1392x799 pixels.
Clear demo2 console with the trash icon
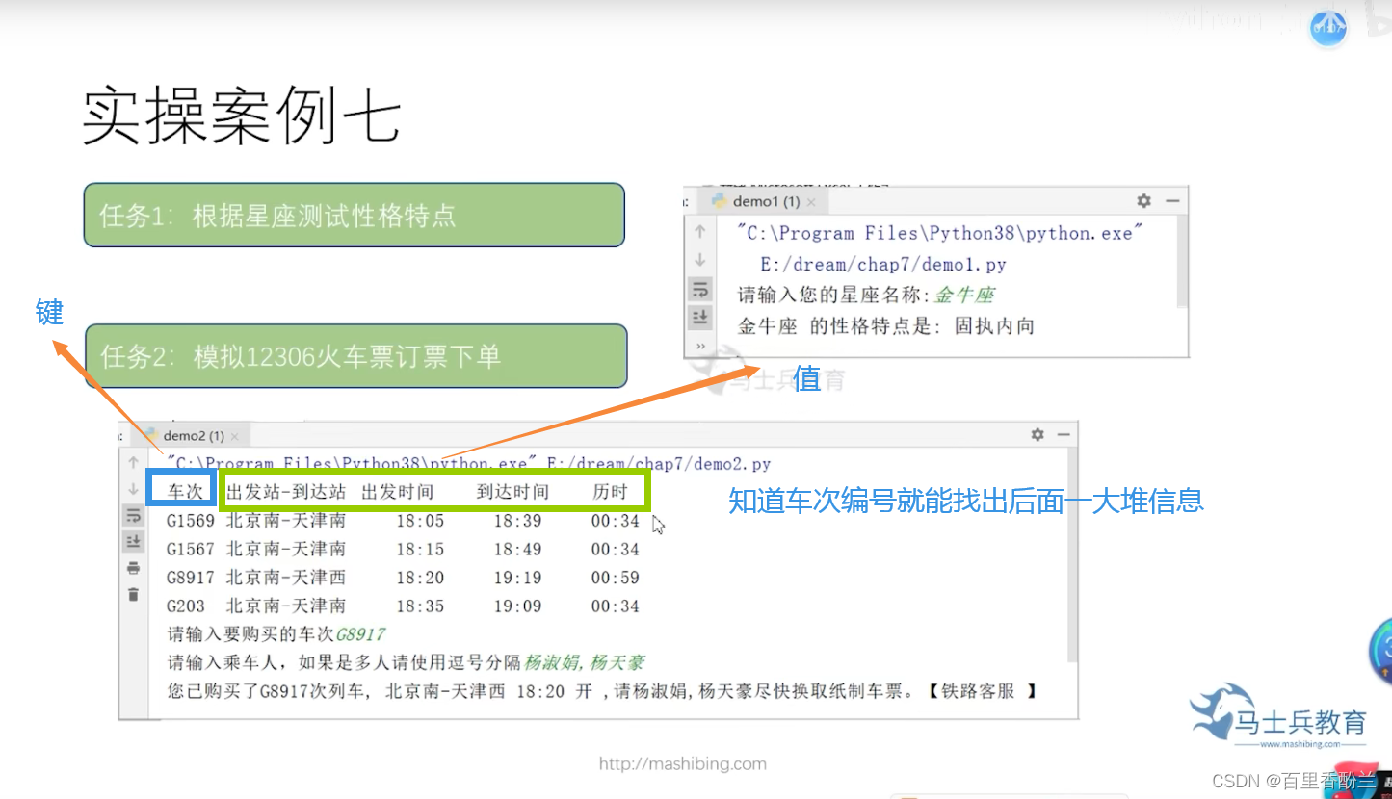(134, 594)
